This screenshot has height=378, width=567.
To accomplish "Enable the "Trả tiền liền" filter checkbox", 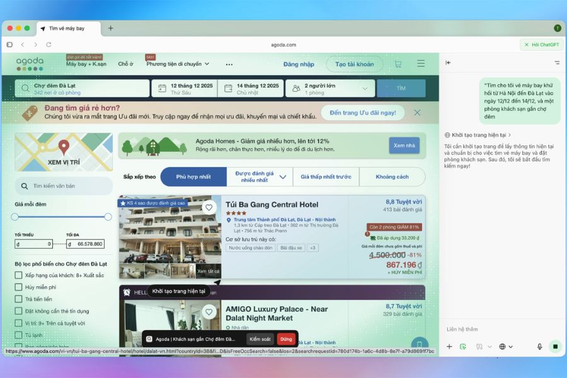I will 19,299.
